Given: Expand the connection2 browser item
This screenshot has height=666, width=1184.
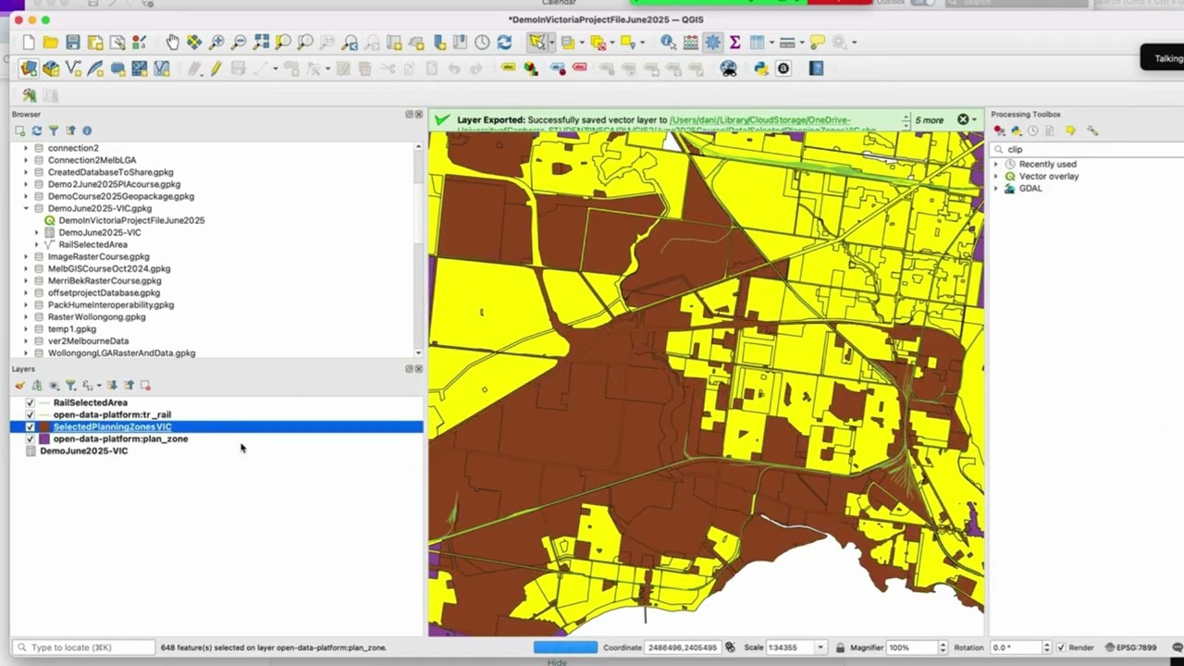Looking at the screenshot, I should click(26, 148).
